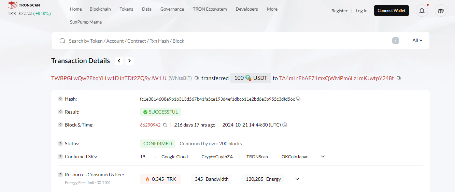Viewport: 455px width, 192px height.
Task: Click the help icon beside Hash
Action: 60,99
